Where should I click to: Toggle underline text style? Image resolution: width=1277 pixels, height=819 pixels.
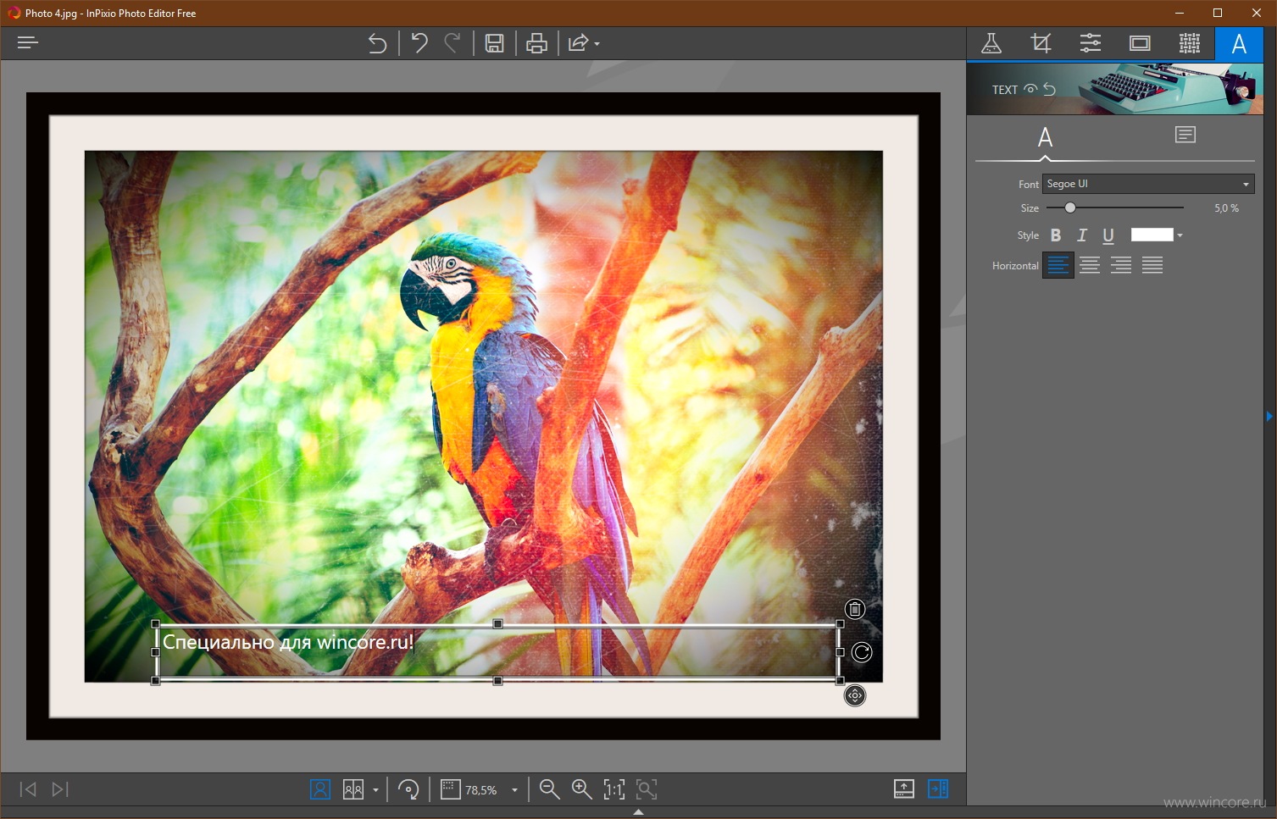click(x=1108, y=235)
